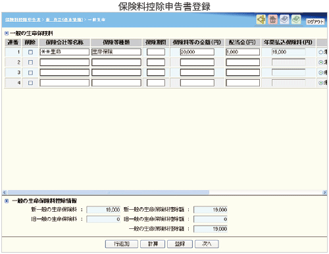Click the 年間払込保険料 field showing 19,000

288,52
